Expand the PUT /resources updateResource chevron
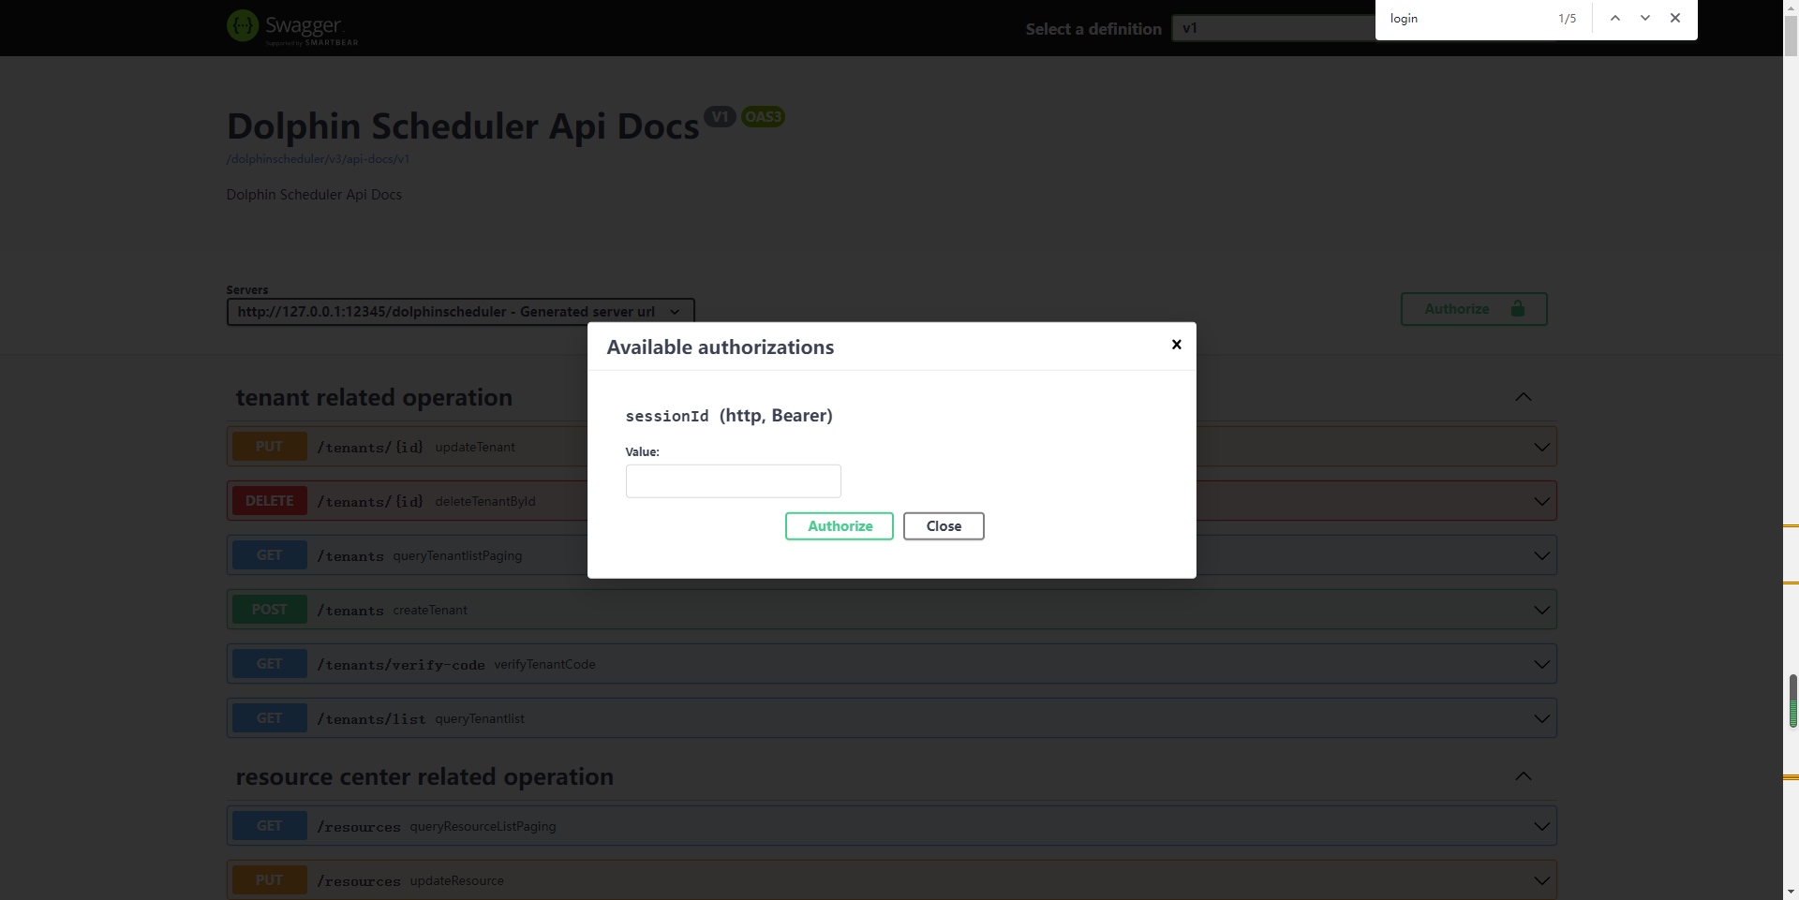Image resolution: width=1799 pixels, height=900 pixels. [1541, 880]
